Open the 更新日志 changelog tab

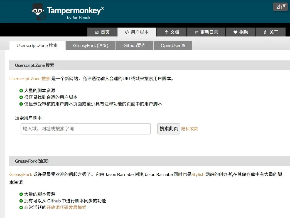click(206, 32)
